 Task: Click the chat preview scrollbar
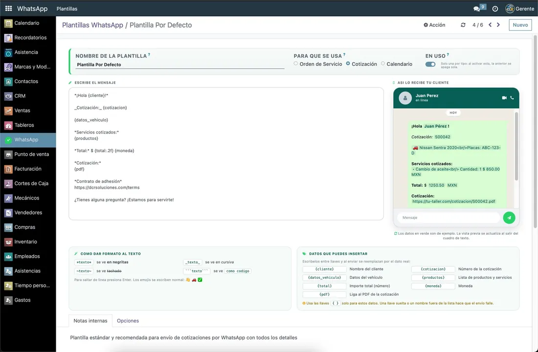pos(516,147)
